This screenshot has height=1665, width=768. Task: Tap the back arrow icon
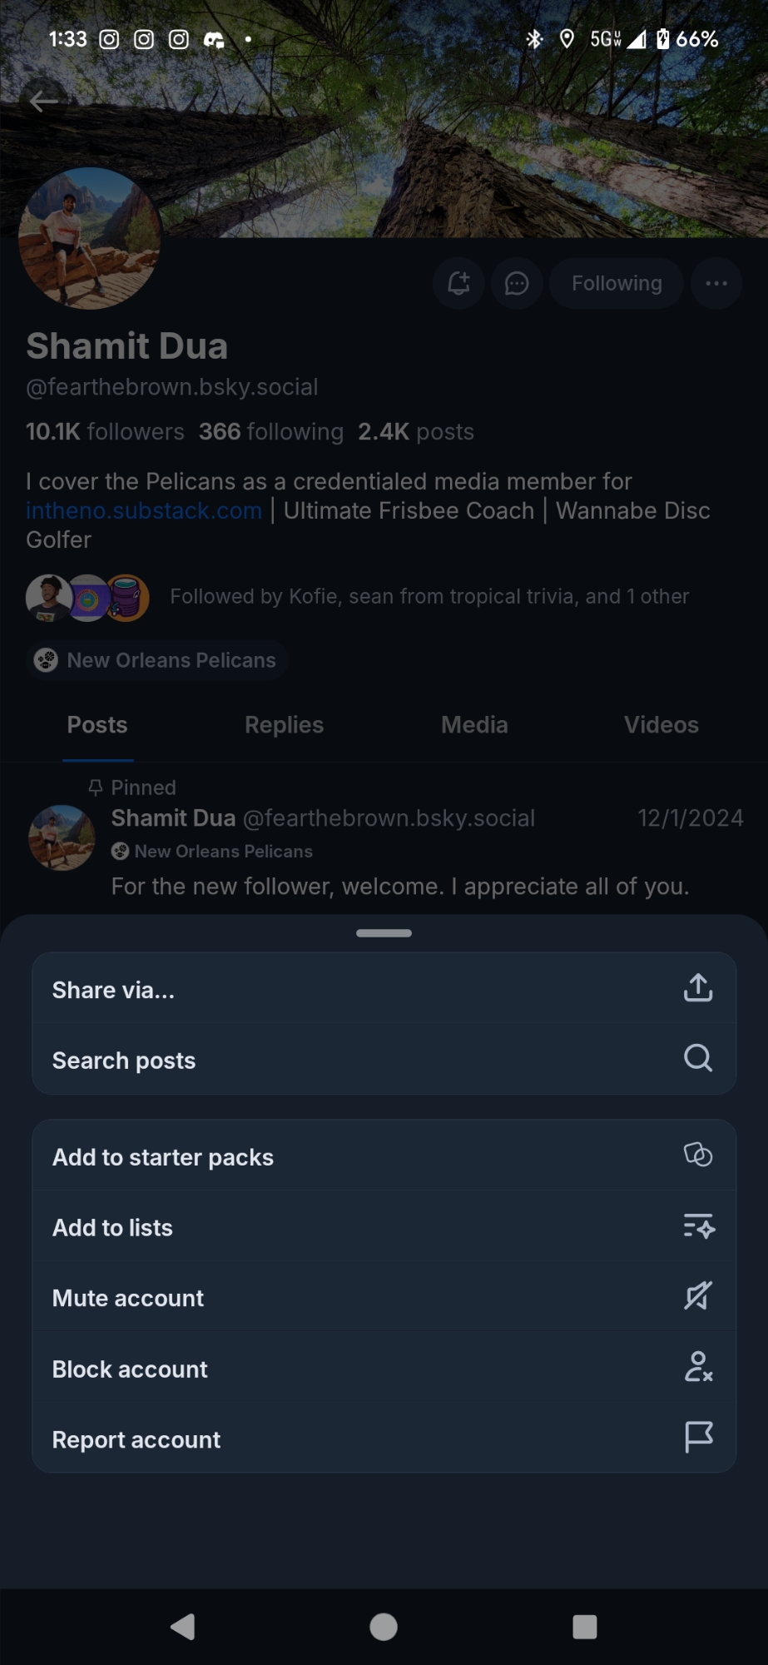tap(43, 102)
